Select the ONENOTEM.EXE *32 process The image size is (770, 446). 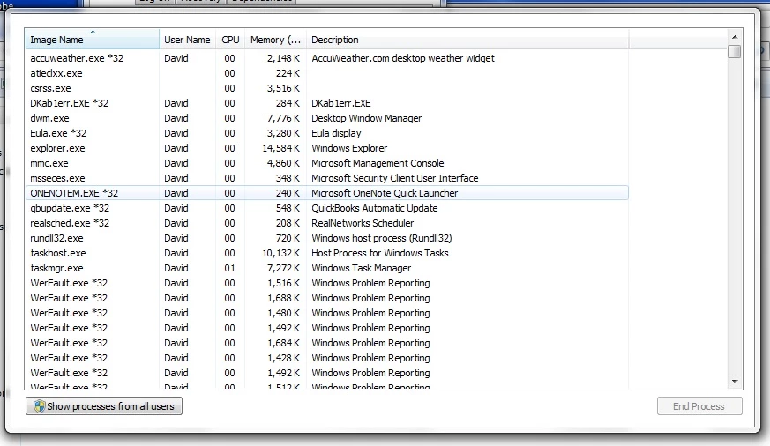pos(327,193)
